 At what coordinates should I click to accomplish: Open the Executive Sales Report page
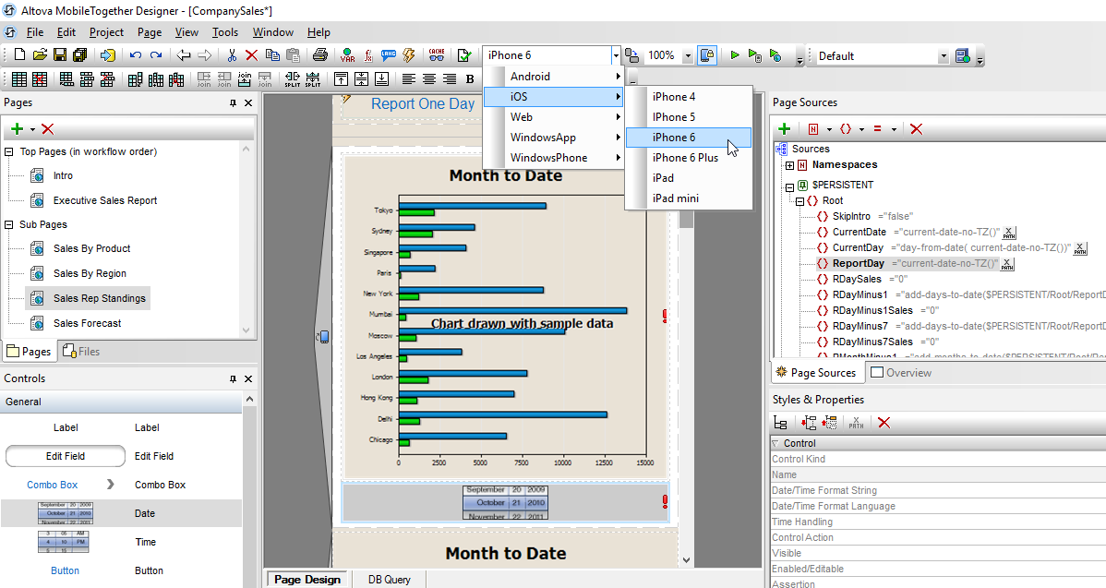click(105, 200)
